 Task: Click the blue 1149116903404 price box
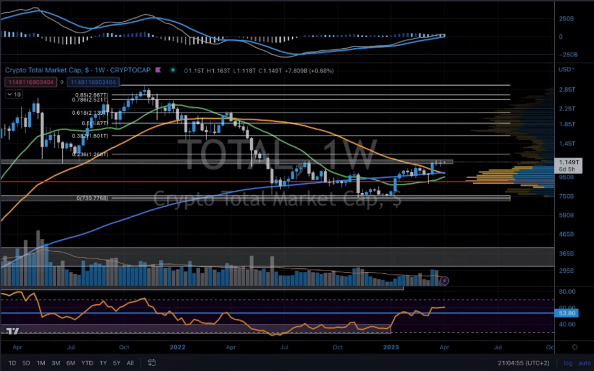[x=93, y=82]
